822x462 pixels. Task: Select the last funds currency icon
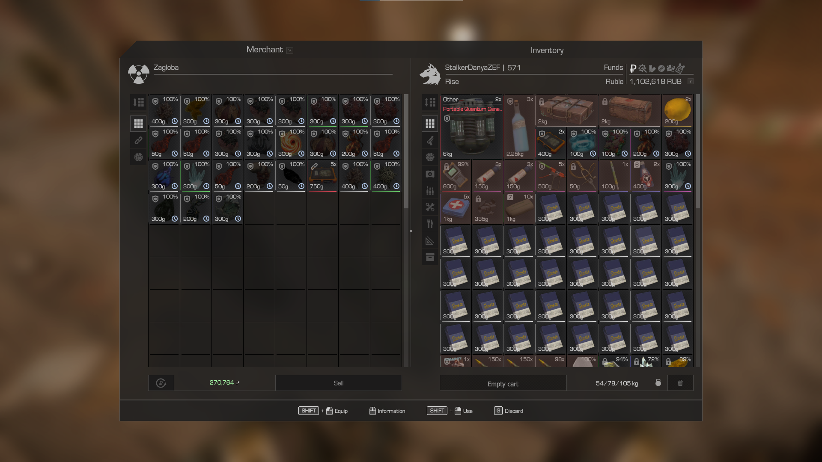click(x=680, y=68)
